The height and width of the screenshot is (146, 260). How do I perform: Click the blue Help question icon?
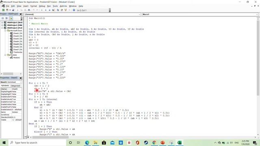(x=74, y=10)
